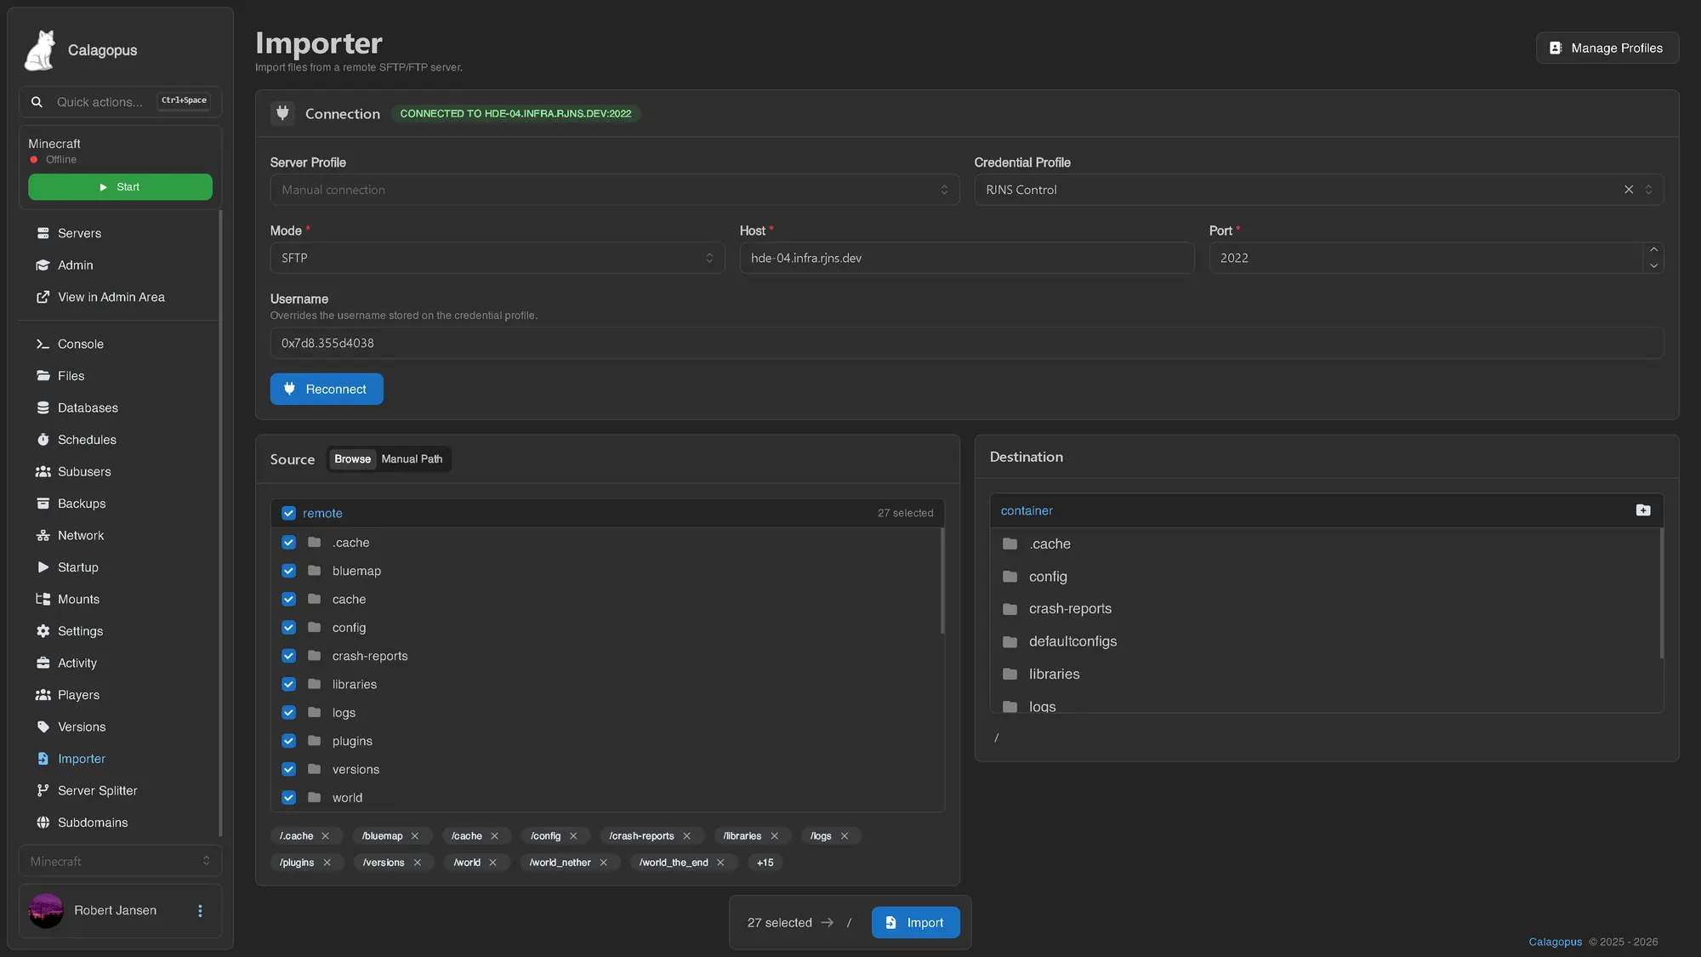Remove the /bluemap selection chip
1701x957 pixels.
point(415,836)
